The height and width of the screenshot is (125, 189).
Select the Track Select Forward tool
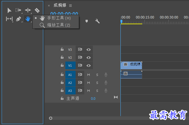[18, 10]
